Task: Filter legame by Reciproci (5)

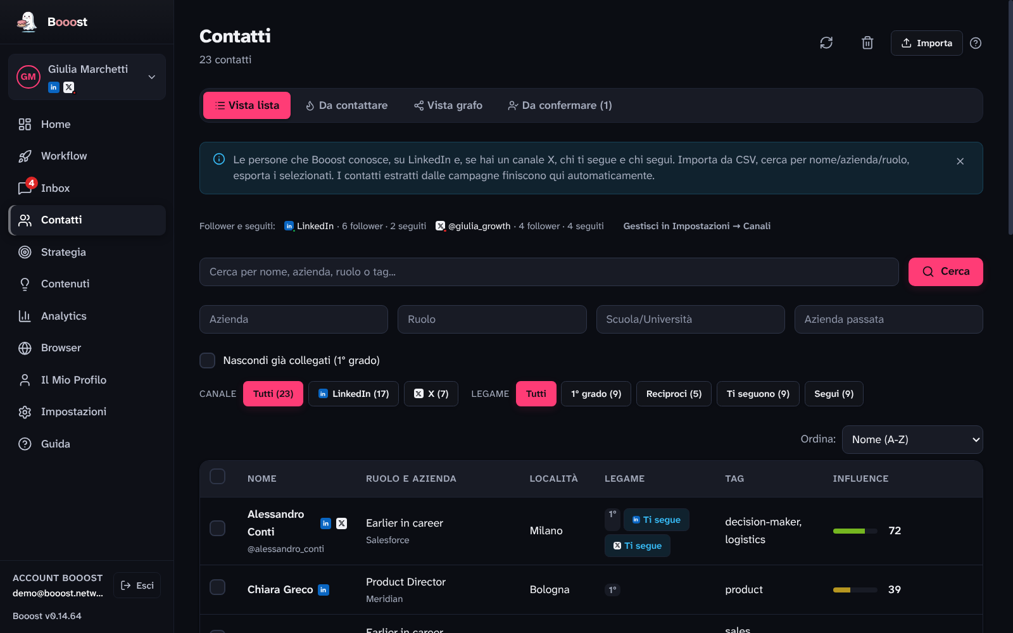Action: pyautogui.click(x=674, y=394)
